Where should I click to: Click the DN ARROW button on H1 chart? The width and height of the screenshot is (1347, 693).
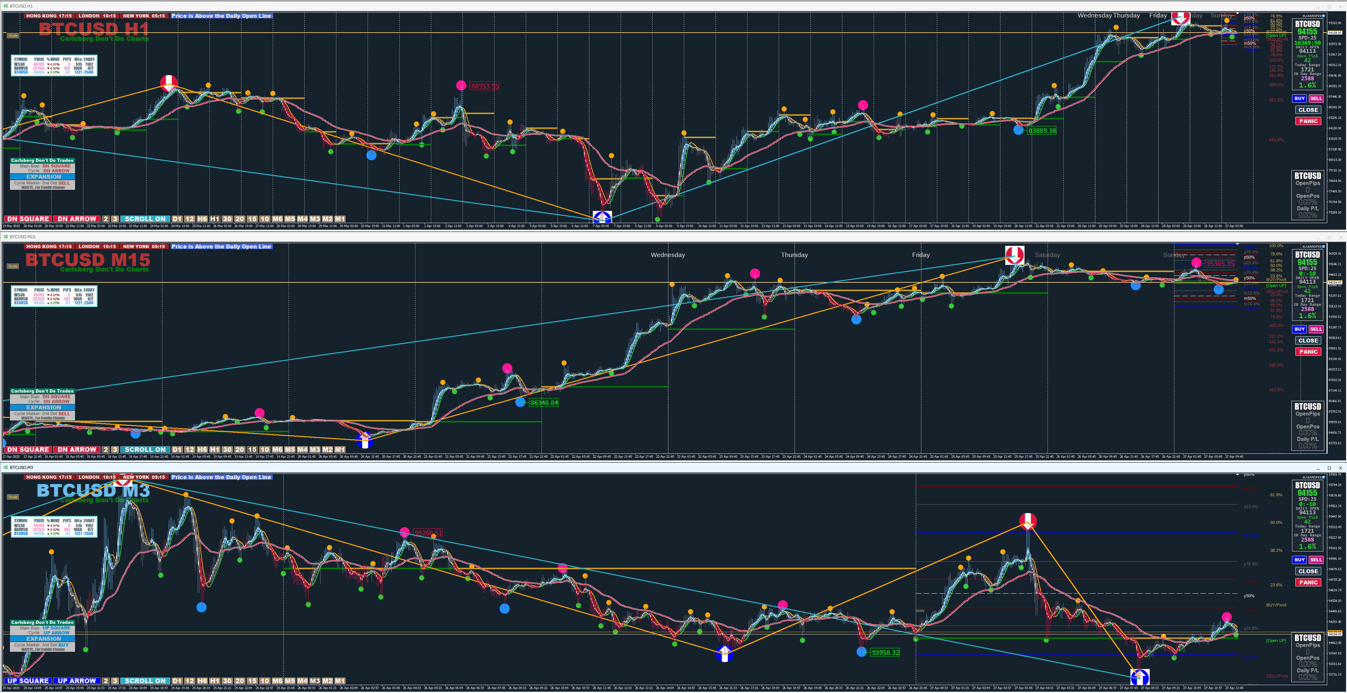[x=77, y=219]
